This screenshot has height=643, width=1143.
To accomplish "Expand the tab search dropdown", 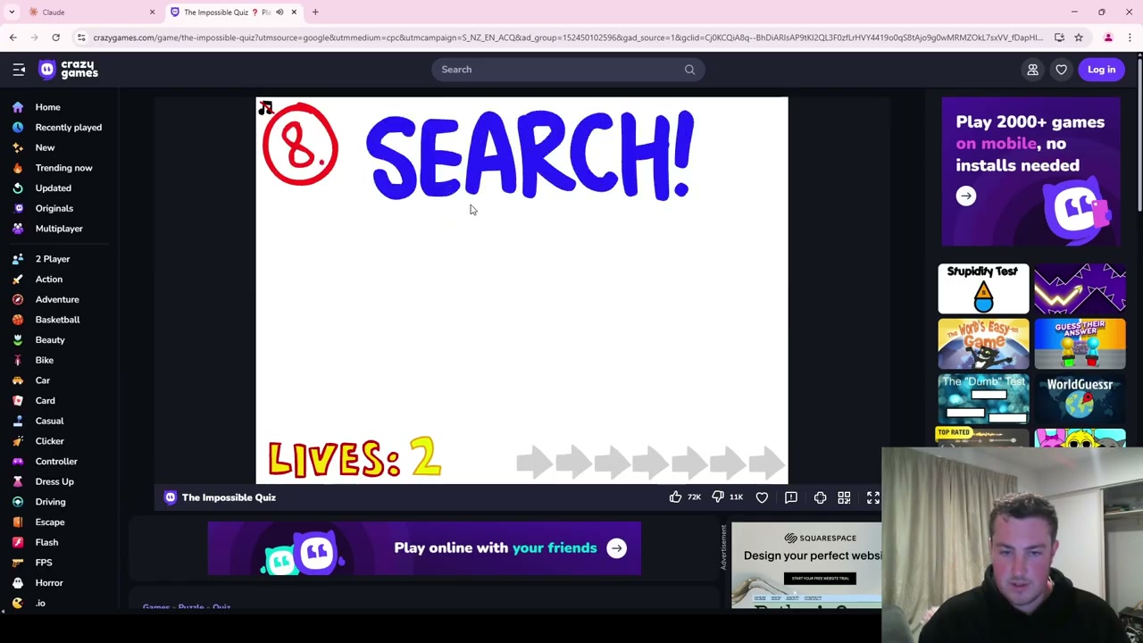I will [x=12, y=13].
